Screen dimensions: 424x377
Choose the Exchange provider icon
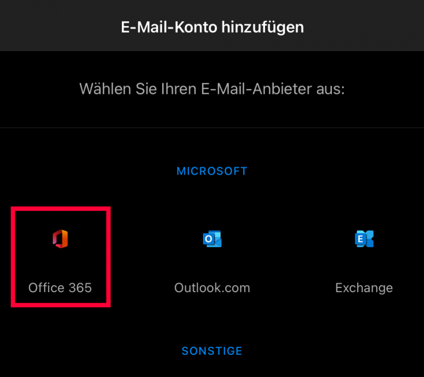pos(364,239)
